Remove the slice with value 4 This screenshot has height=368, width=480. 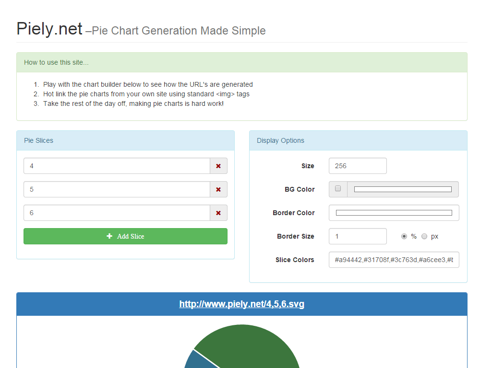tap(218, 166)
